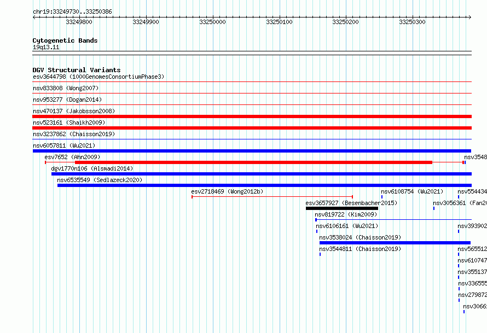Click the blue tick marker under nsv3544811
The width and height of the screenshot is (487, 333).
[x=320, y=254]
